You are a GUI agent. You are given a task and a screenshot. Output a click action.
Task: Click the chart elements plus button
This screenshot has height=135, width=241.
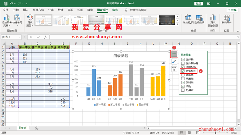tap(174, 54)
